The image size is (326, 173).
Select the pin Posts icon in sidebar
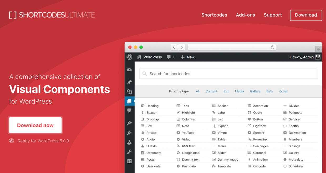129,82
